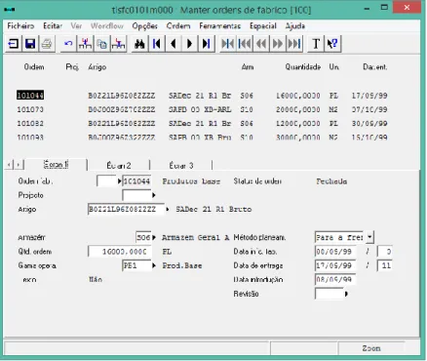427x361 pixels.
Task: Click the order number field 101044
Action: click(x=136, y=181)
